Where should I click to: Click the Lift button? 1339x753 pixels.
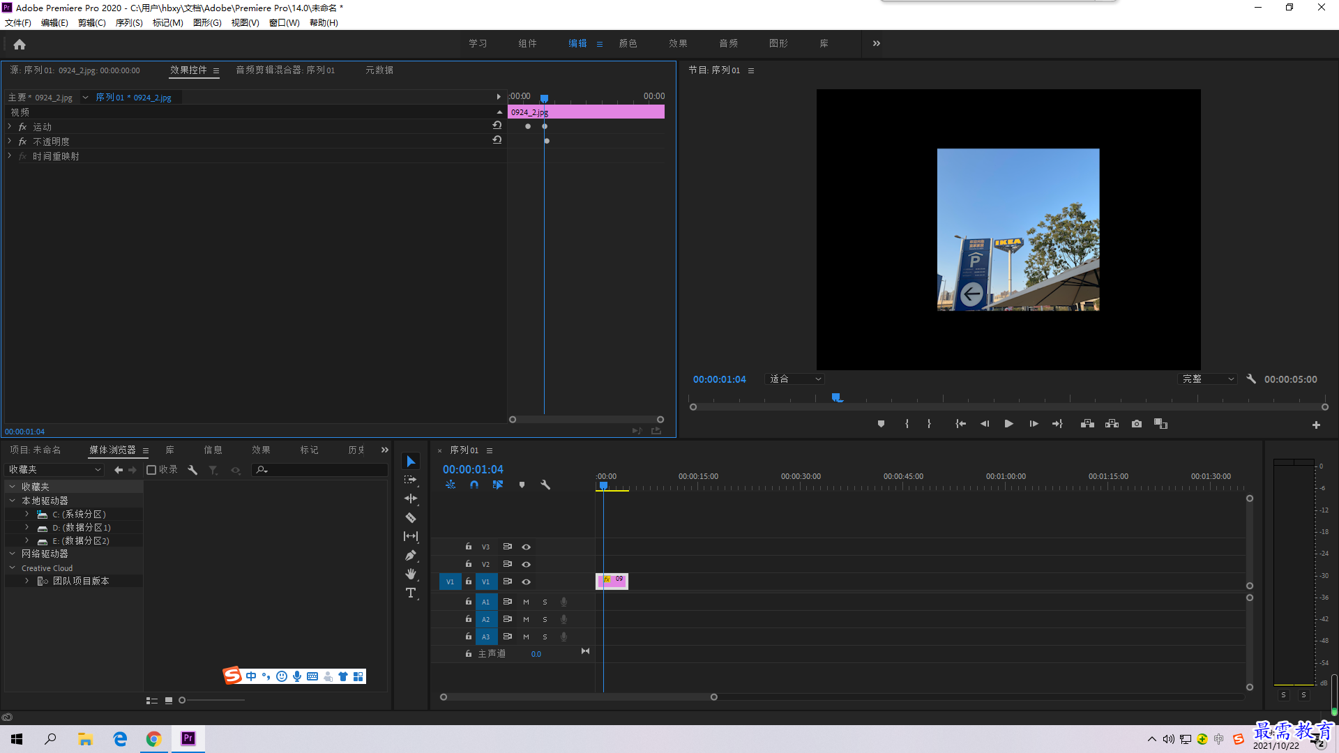(x=1087, y=424)
